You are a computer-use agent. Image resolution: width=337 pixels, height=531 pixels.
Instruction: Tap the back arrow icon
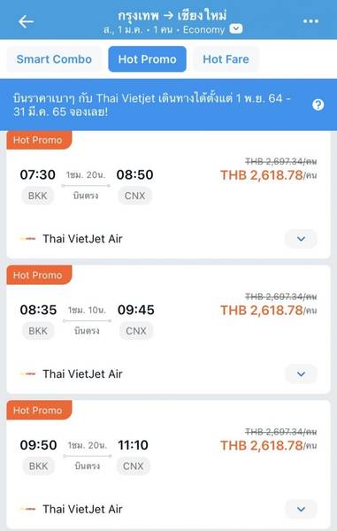(26, 21)
